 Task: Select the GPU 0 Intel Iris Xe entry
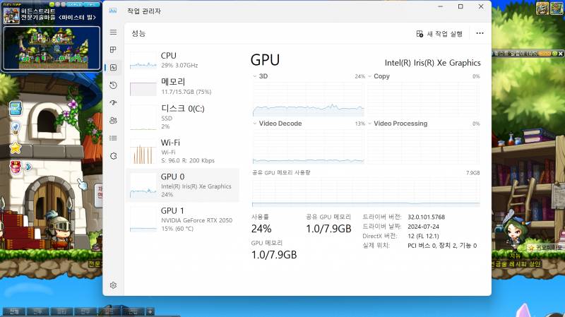click(x=183, y=185)
